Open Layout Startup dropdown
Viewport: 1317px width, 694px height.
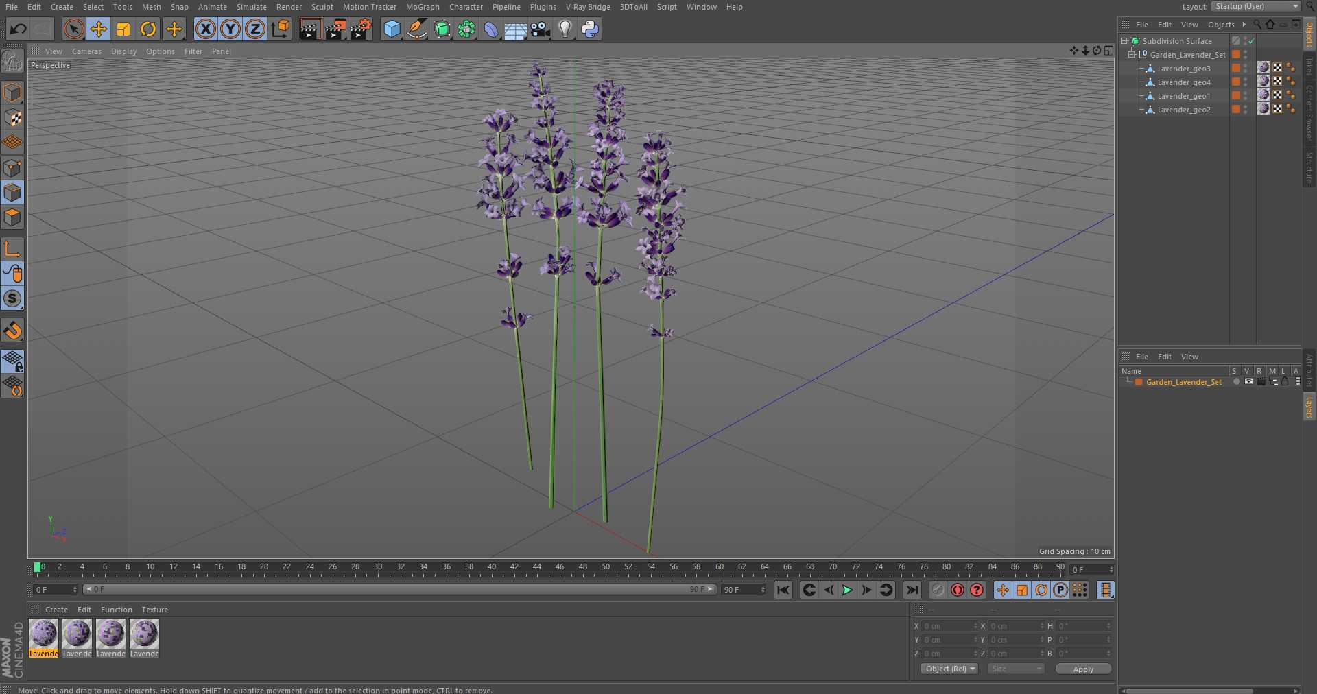tap(1256, 6)
